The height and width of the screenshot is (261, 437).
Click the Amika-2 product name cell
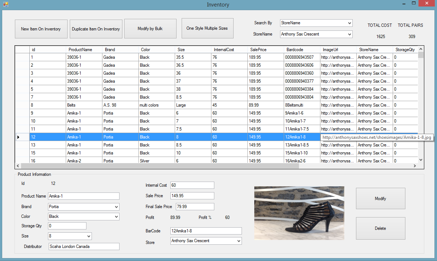84,161
